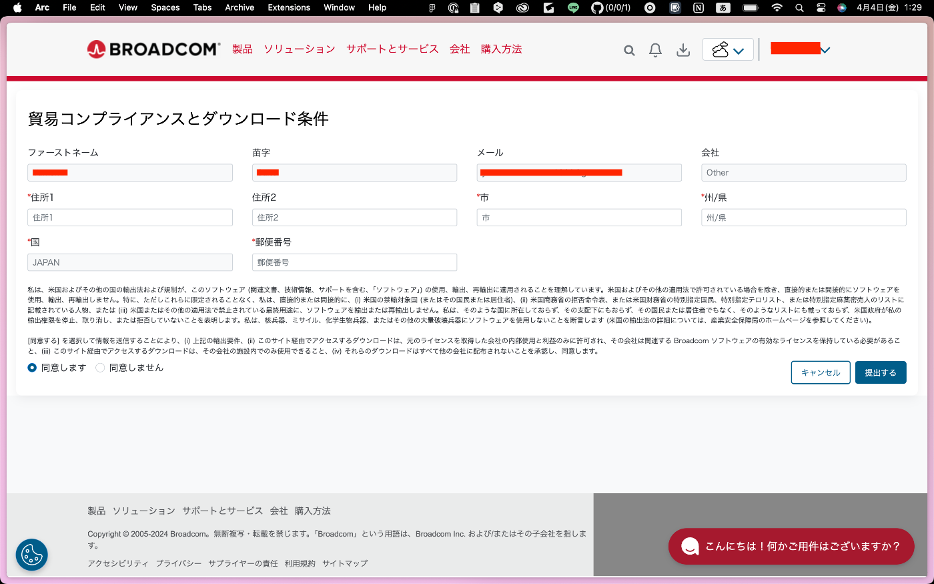Click the 提出する submit button
Image resolution: width=934 pixels, height=584 pixels.
(x=881, y=372)
